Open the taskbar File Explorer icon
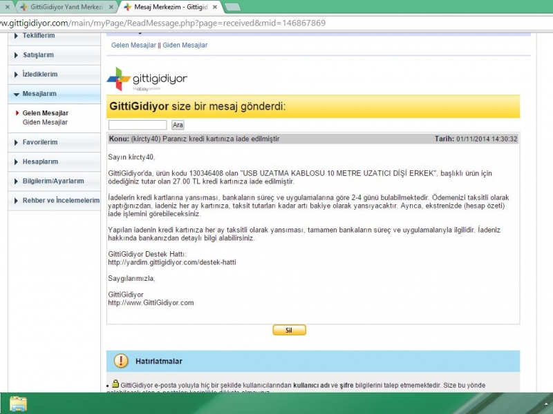This screenshot has height=414, width=553. tap(19, 404)
